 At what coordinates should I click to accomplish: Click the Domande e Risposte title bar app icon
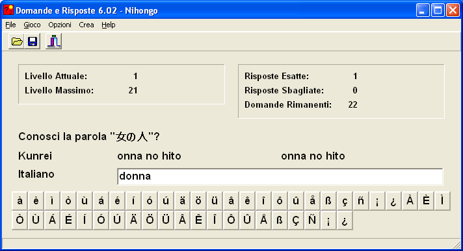point(8,10)
